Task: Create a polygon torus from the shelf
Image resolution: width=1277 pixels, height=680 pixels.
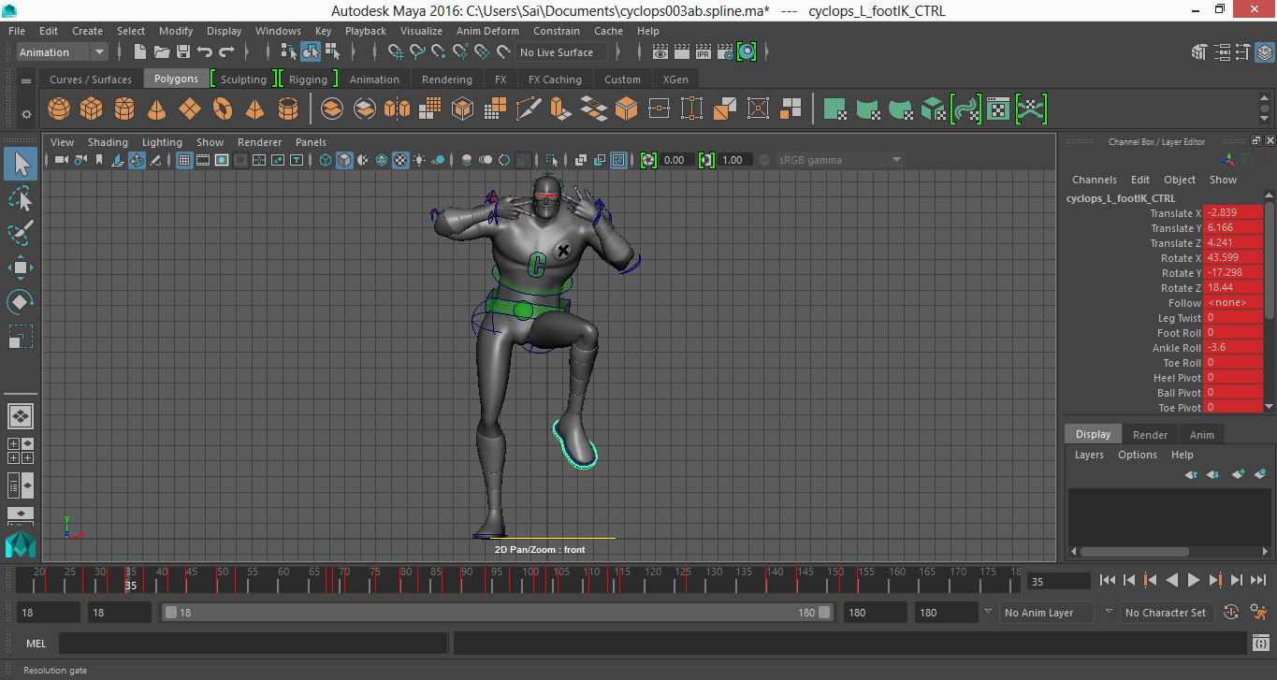Action: coord(223,109)
